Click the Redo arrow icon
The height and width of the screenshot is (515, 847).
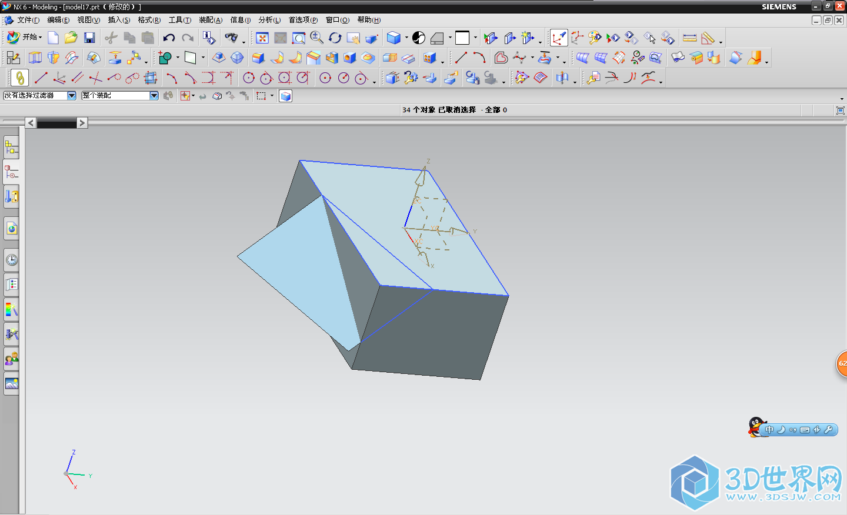(x=188, y=38)
